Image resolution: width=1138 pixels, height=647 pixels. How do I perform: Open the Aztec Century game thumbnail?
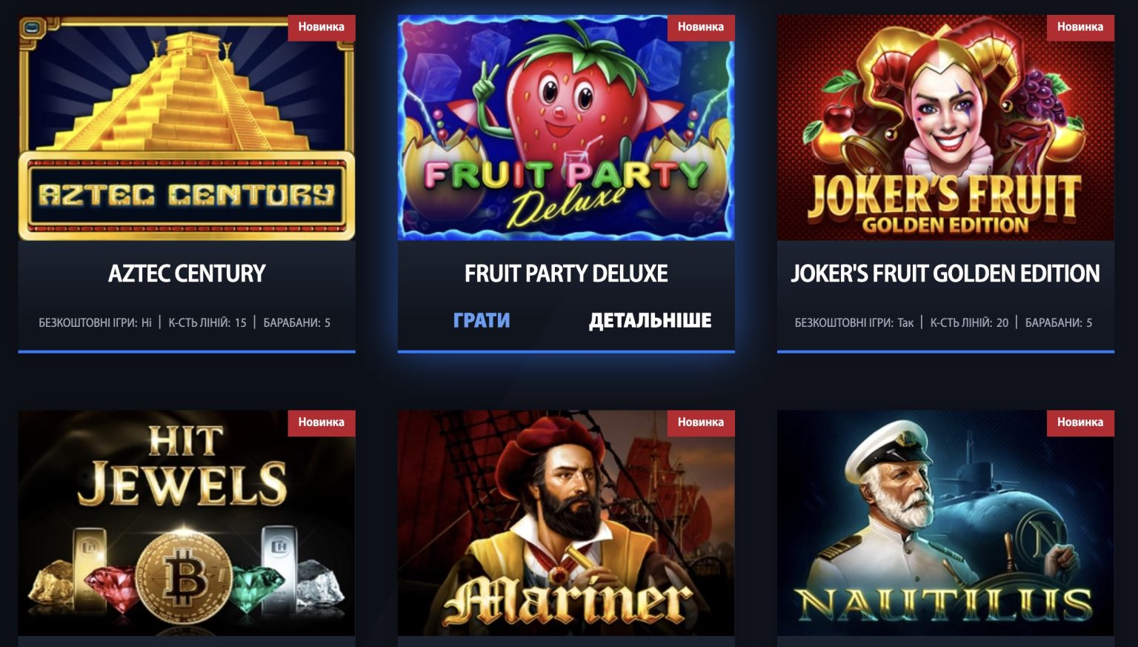click(x=187, y=128)
